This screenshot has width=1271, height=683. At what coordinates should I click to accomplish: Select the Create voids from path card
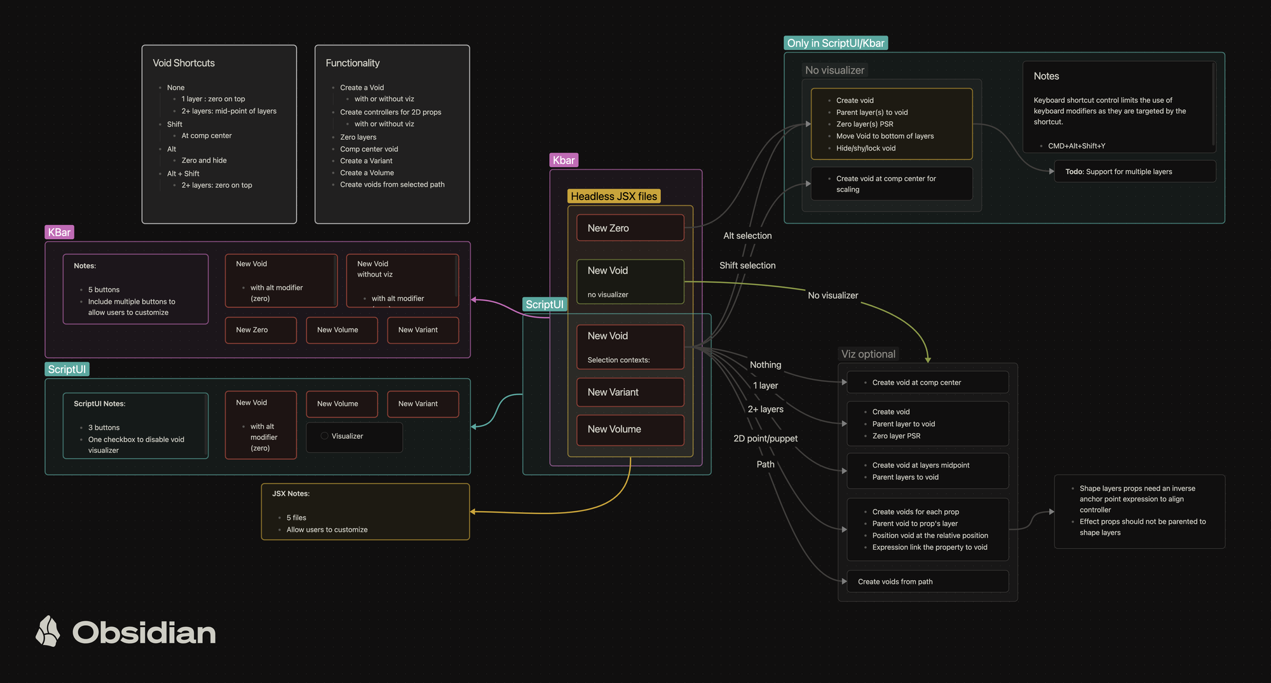928,581
